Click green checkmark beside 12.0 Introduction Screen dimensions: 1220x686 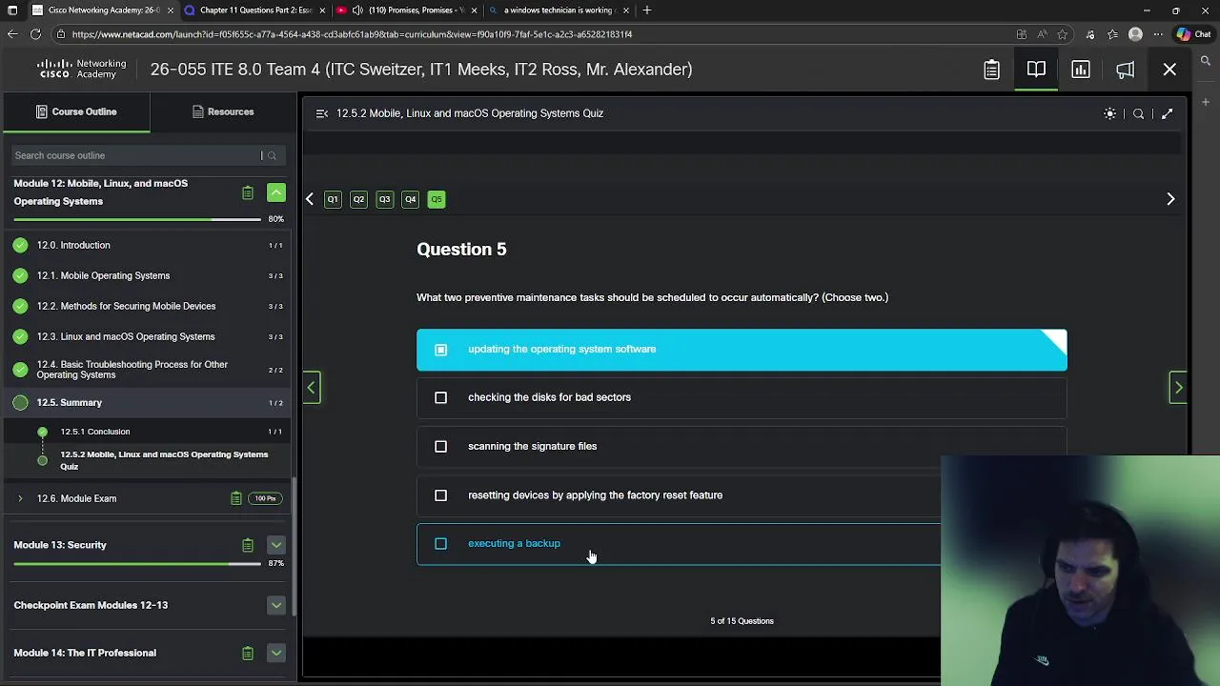(20, 245)
